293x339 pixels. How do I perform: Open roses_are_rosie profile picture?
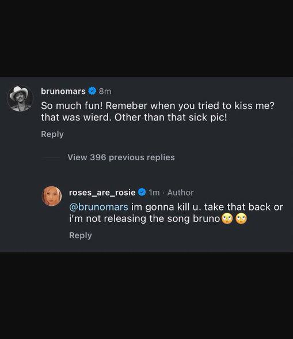point(51,196)
